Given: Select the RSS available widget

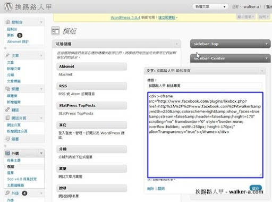Looking at the screenshot, I should [91, 86].
